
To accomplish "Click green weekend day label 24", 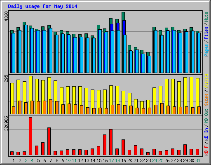I will tap(155, 160).
